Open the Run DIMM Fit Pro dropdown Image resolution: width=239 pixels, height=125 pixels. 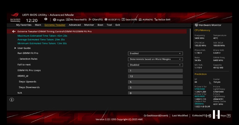click(x=155, y=53)
